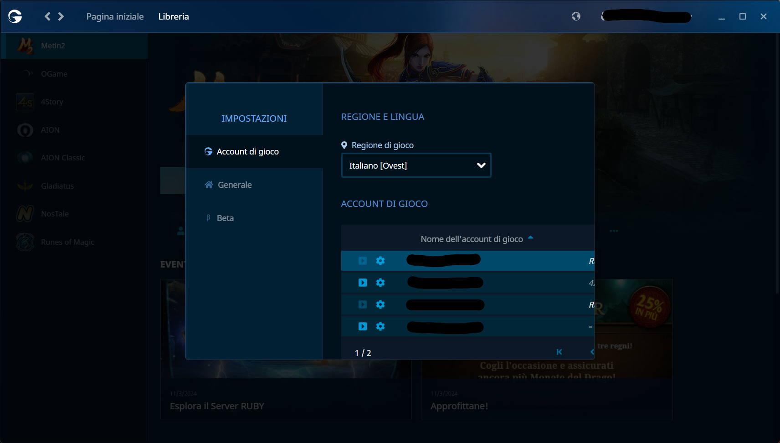Select 4Story in the game sidebar

click(75, 102)
